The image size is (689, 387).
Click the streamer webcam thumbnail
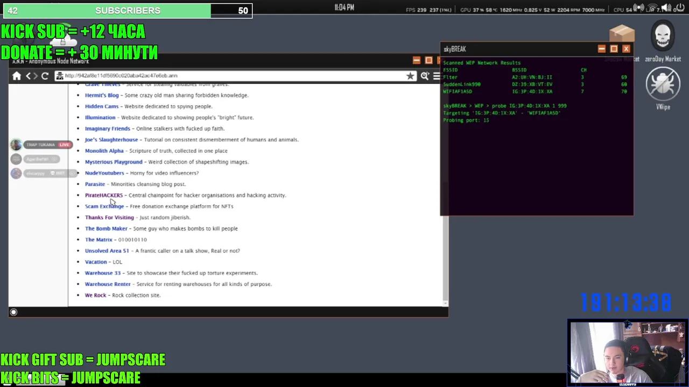coord(628,353)
